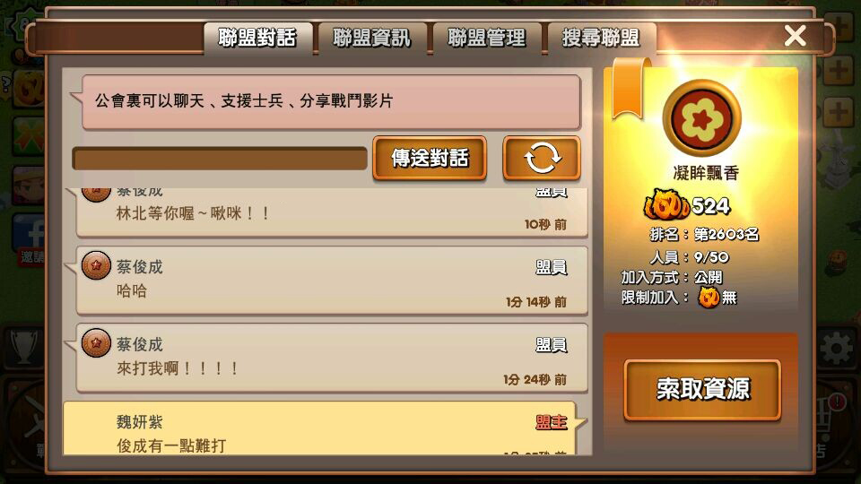
Task: Click the trophy score icon beside 524
Action: coord(666,204)
